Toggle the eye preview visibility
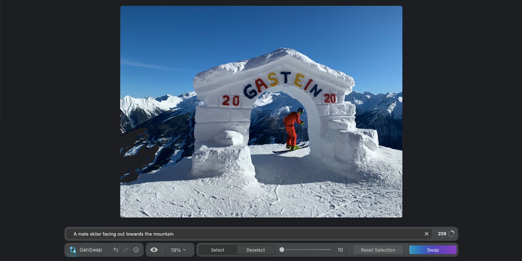The height and width of the screenshot is (261, 522). point(154,250)
